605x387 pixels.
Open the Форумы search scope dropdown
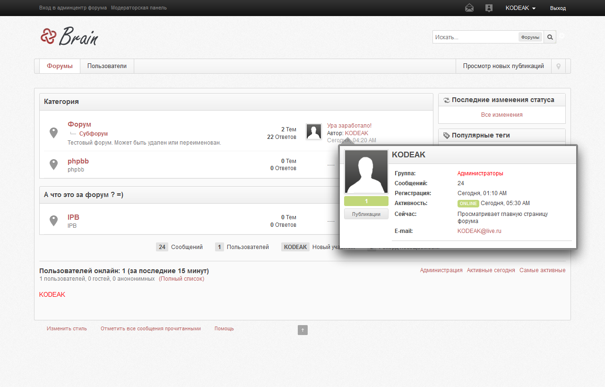coord(530,37)
